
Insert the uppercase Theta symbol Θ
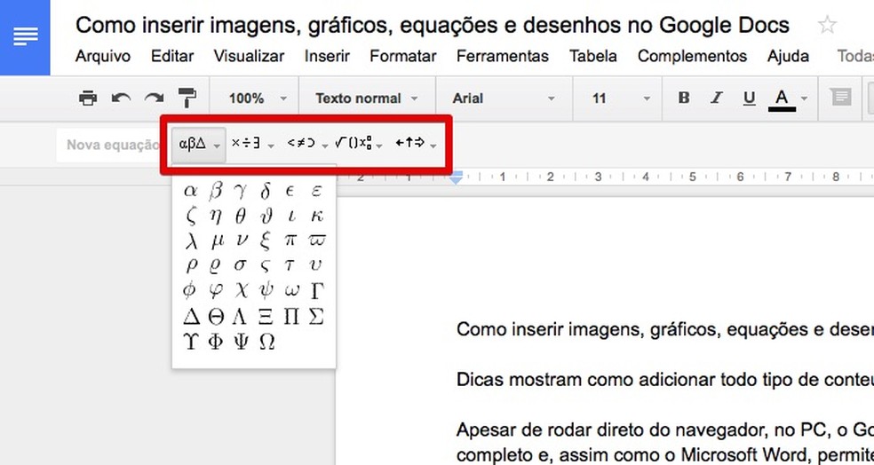[x=216, y=316]
